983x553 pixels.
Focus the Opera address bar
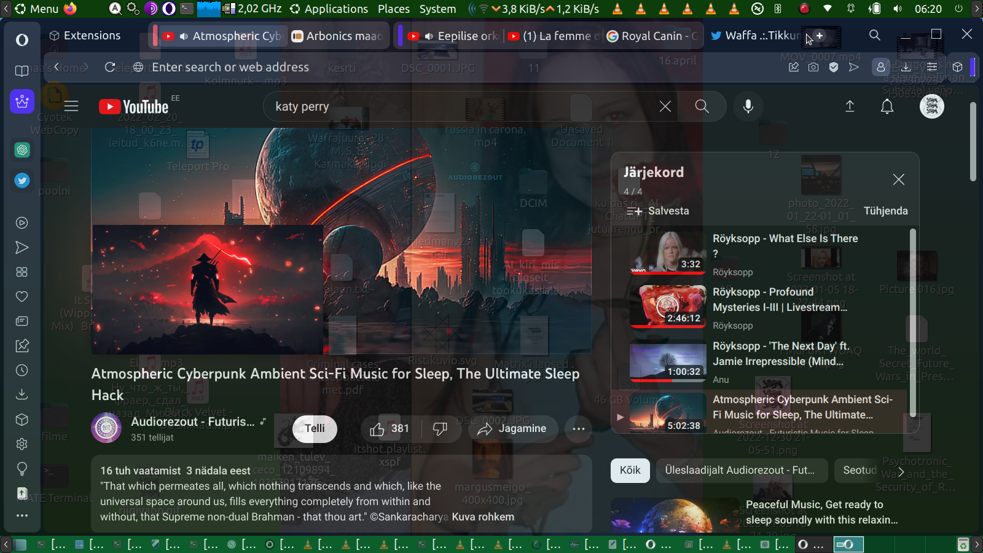click(455, 67)
